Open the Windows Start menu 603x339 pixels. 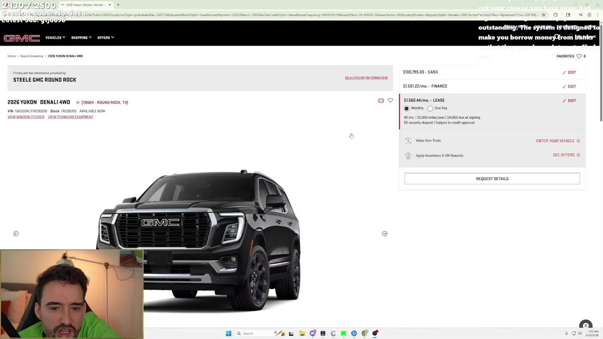228,333
